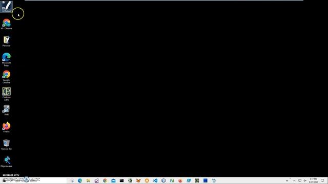Open the orange circular app in taskbar
Viewport: 328px width, 184px height.
click(x=147, y=180)
